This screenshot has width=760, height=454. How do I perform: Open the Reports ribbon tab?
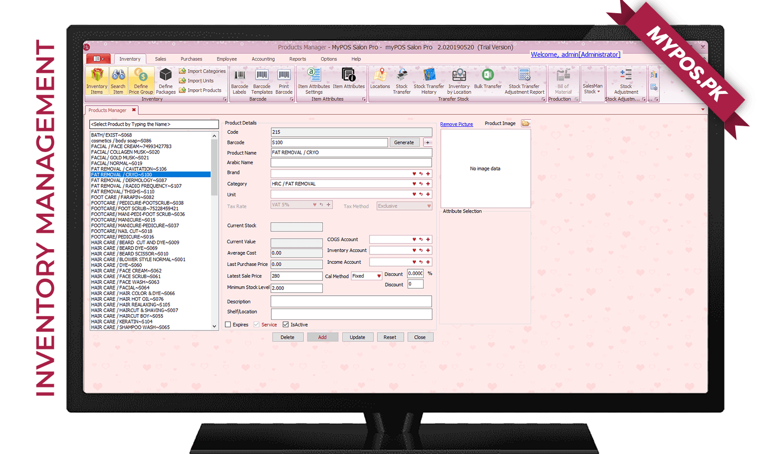(x=298, y=59)
